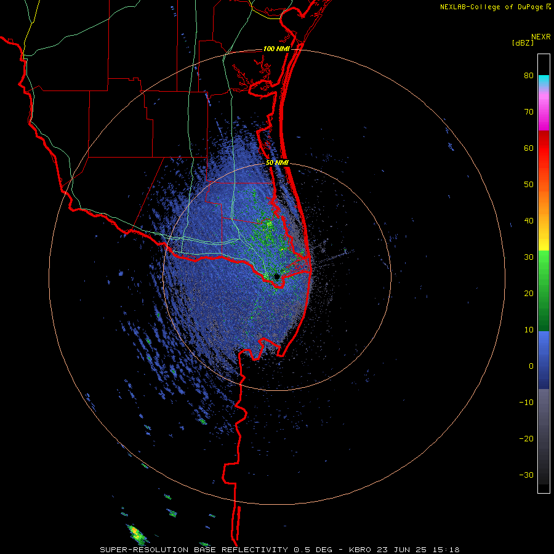Click the 40 value on the dBZ scale
Viewport: 554px width, 554px height.
point(529,221)
